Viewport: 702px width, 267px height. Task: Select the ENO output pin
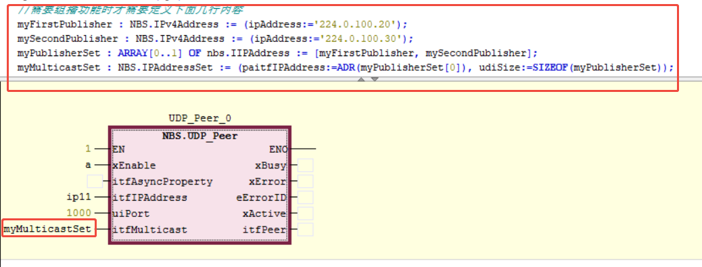point(278,149)
